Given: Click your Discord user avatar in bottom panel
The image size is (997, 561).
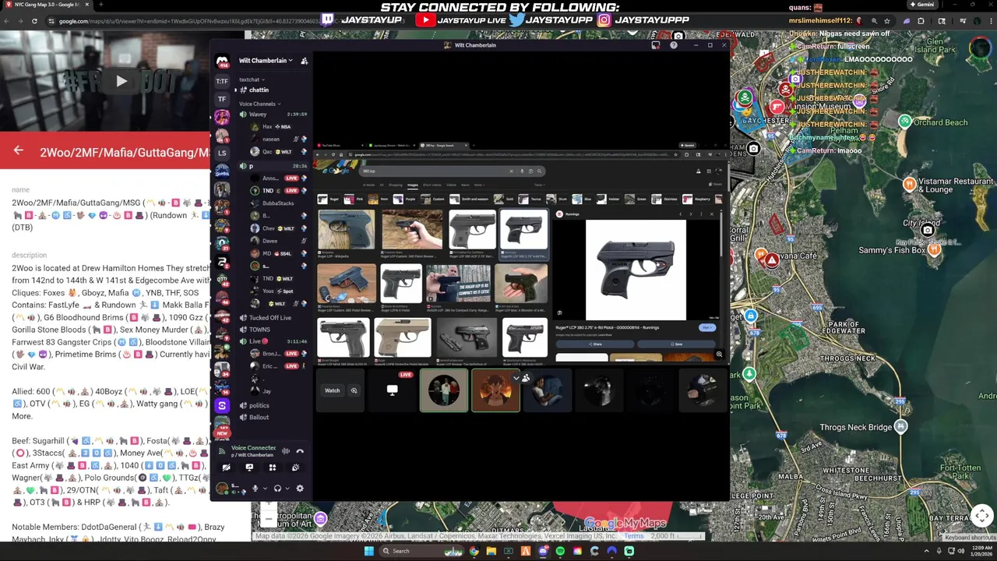Looking at the screenshot, I should [x=222, y=489].
